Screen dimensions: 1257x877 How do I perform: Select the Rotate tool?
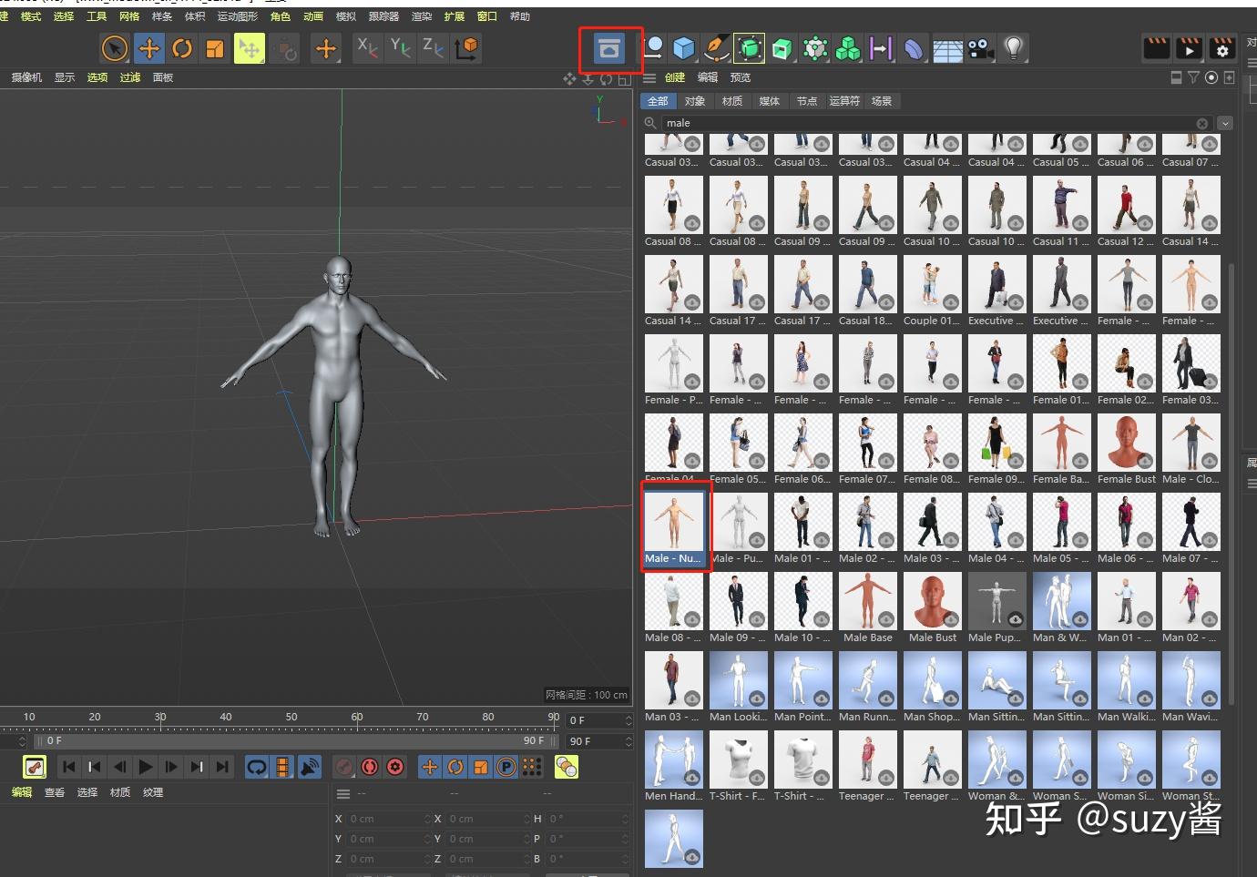coord(182,48)
